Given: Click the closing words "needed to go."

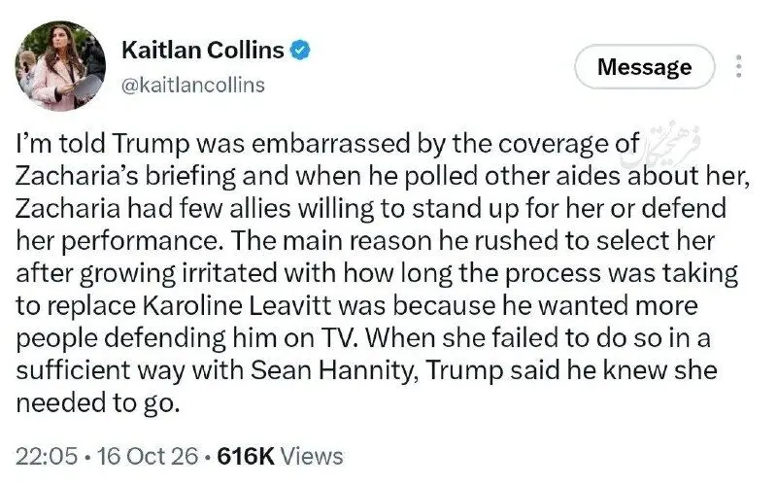Looking at the screenshot, I should tap(97, 403).
